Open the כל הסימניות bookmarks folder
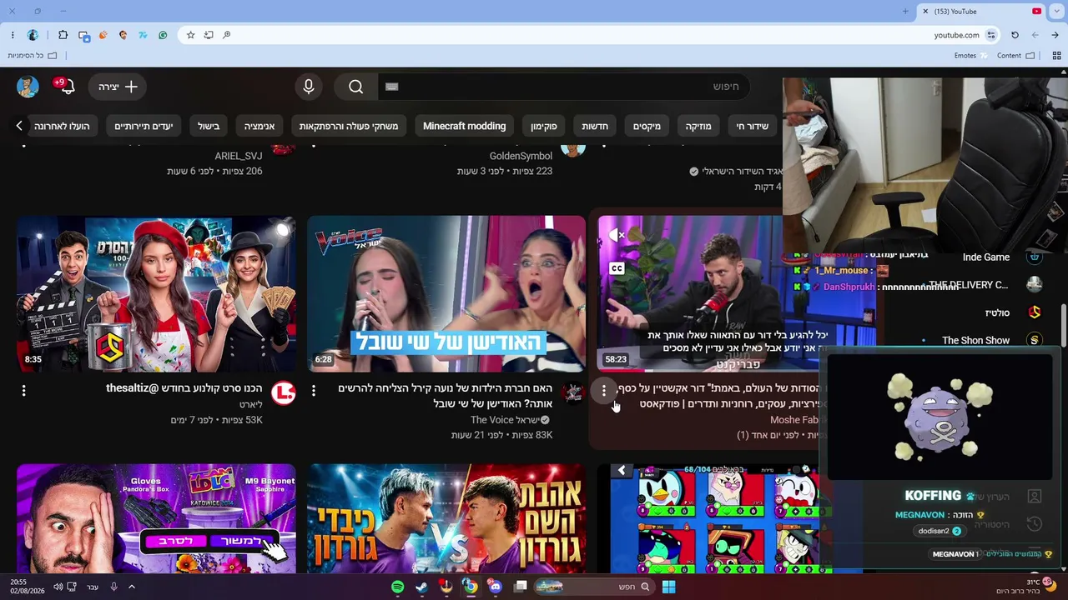This screenshot has height=600, width=1068. click(33, 56)
